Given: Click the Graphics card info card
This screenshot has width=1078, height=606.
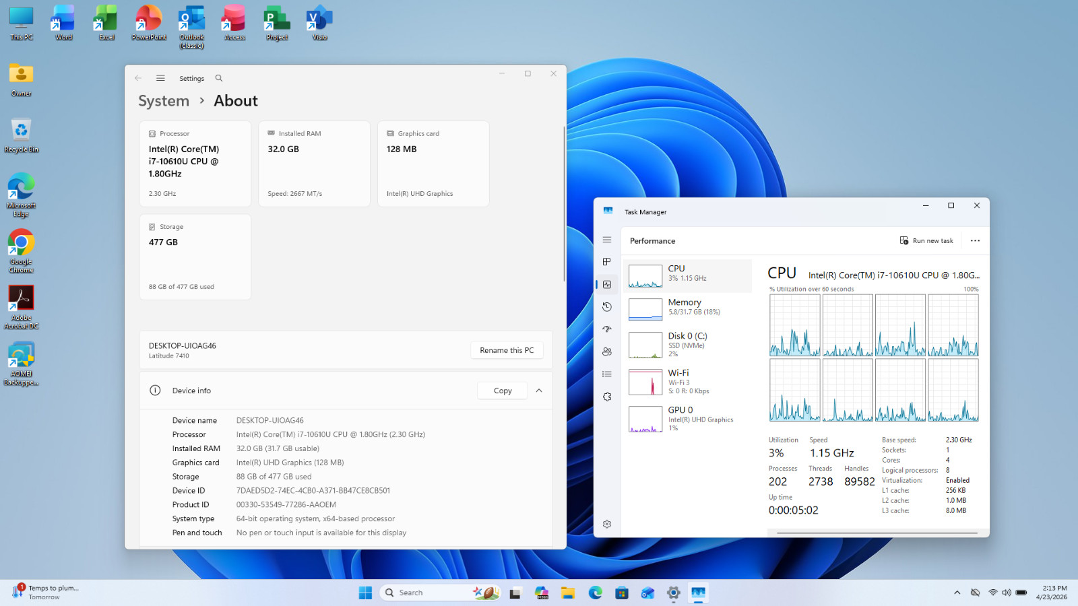Looking at the screenshot, I should pyautogui.click(x=433, y=164).
